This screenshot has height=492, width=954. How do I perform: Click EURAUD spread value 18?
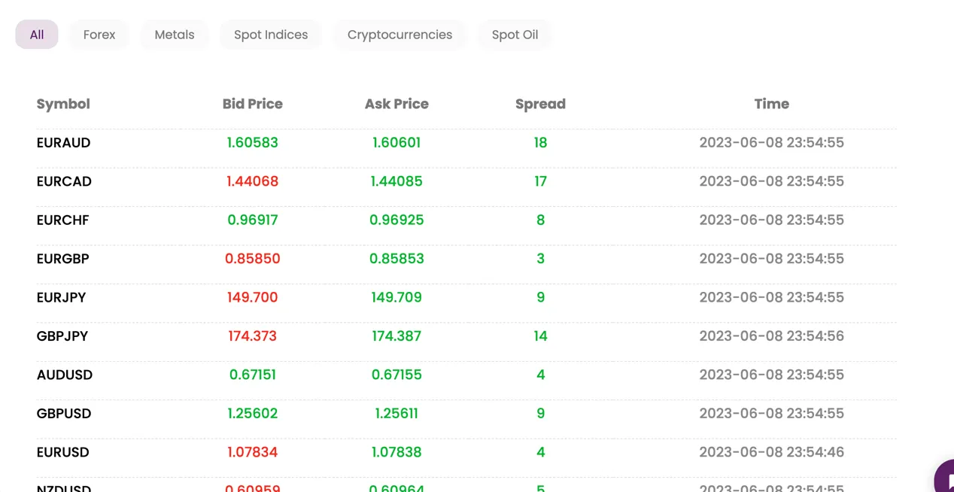(x=540, y=143)
